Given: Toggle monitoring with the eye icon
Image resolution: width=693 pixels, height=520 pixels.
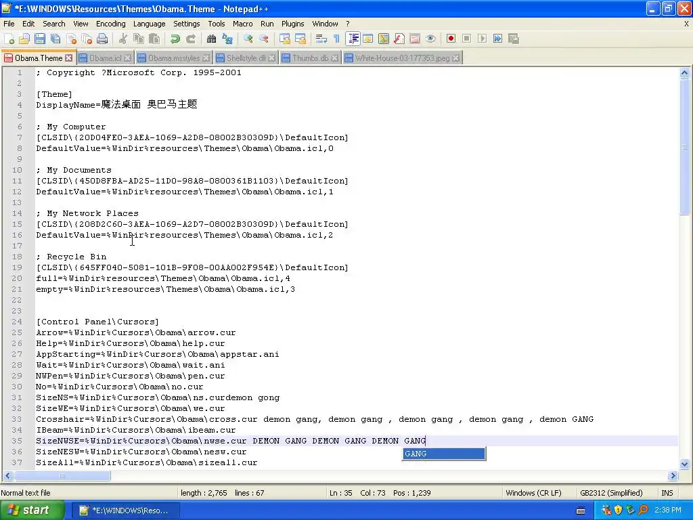Looking at the screenshot, I should [430, 39].
